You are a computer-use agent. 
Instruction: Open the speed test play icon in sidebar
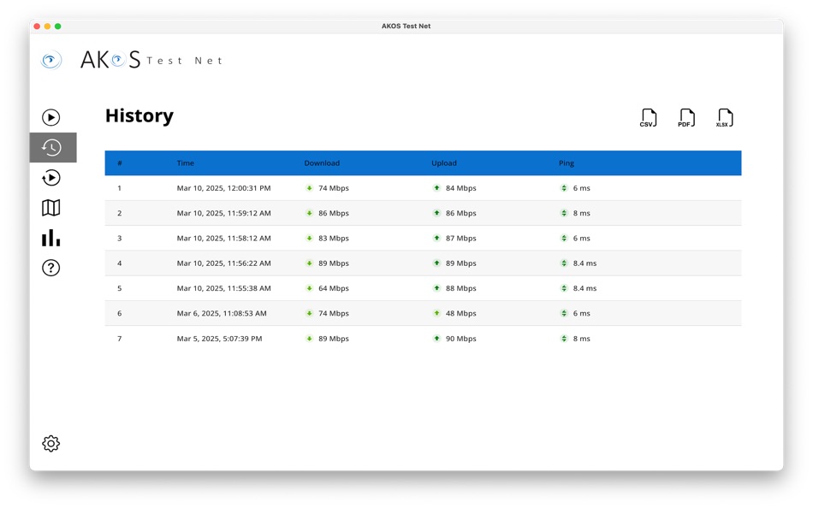point(50,118)
